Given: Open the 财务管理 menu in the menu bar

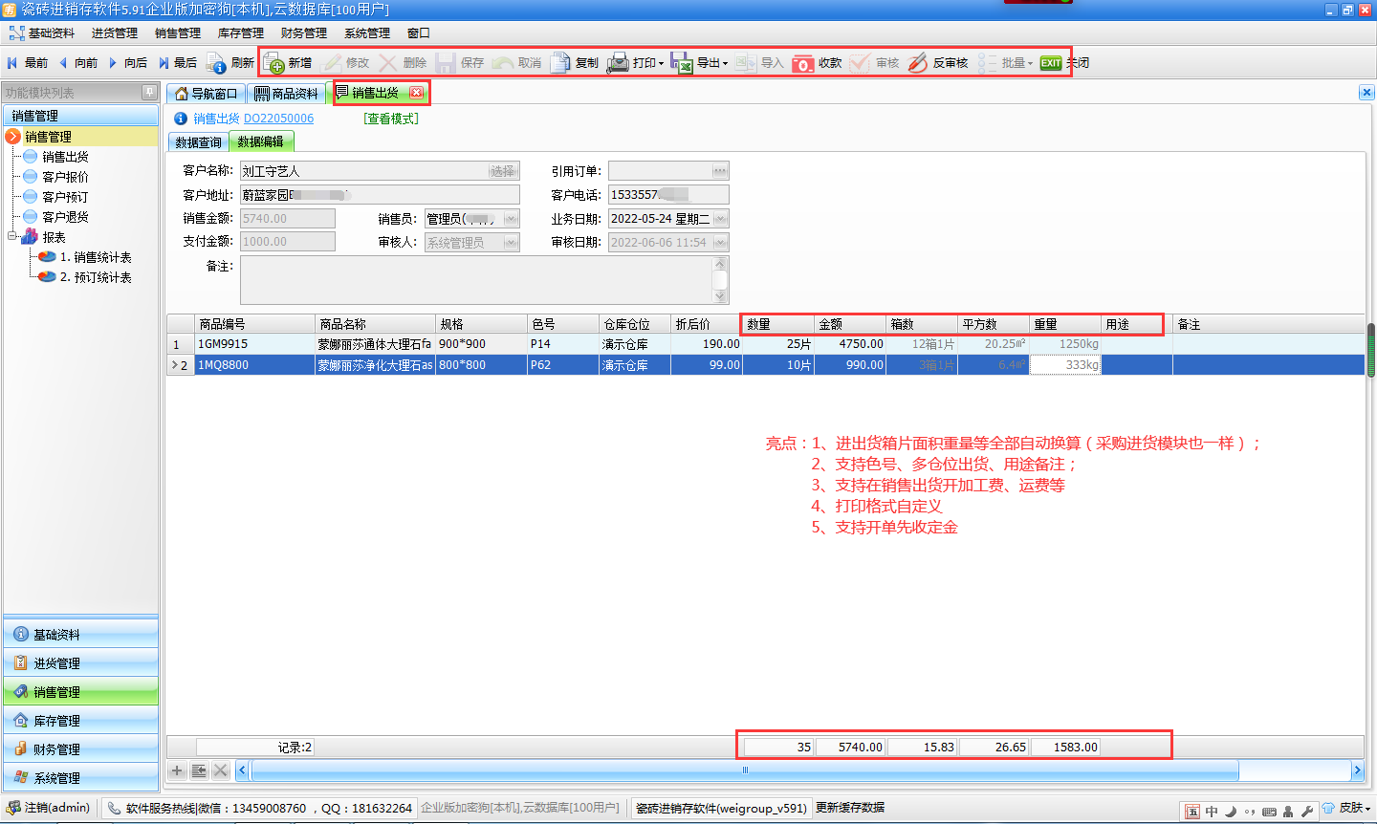Looking at the screenshot, I should [304, 33].
